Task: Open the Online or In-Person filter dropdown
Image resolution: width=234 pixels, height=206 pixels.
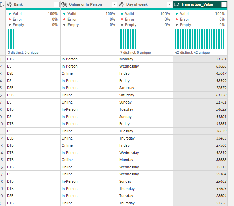Action: 114,5
